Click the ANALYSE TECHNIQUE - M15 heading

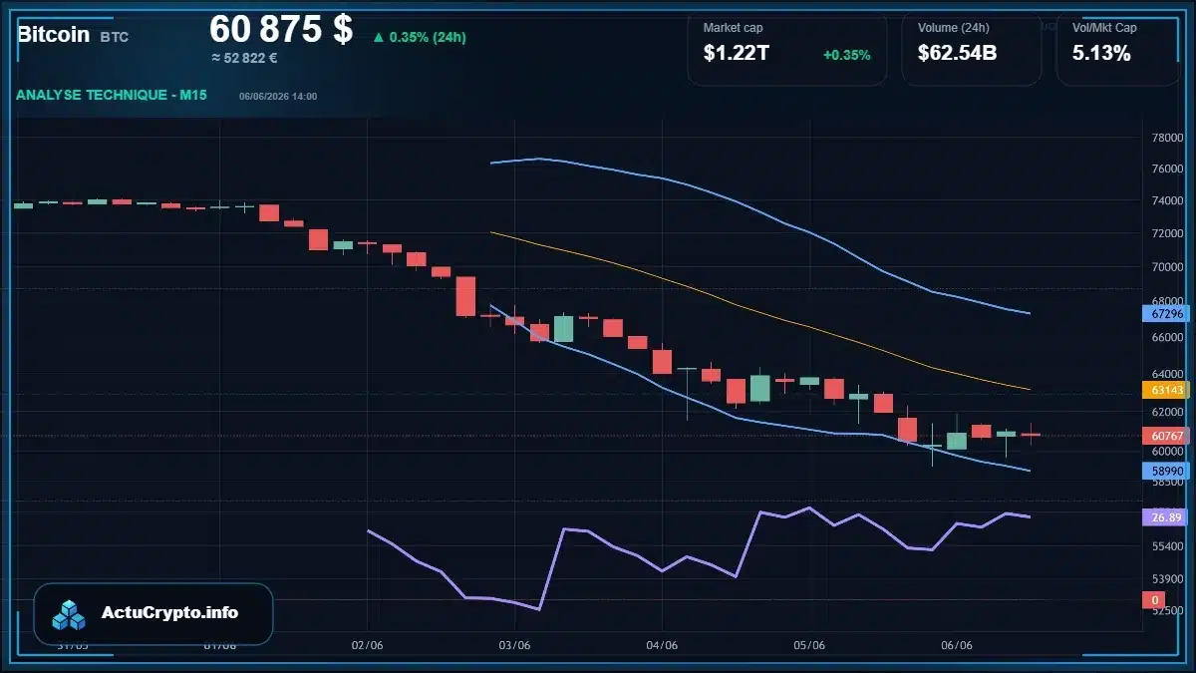click(111, 95)
